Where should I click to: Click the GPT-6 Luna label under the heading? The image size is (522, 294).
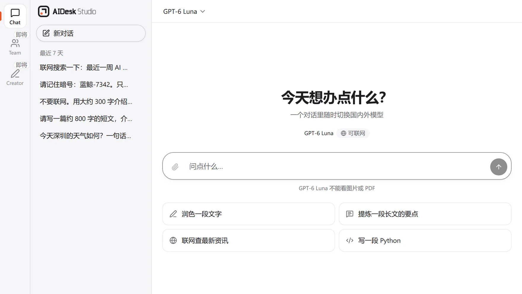point(319,133)
